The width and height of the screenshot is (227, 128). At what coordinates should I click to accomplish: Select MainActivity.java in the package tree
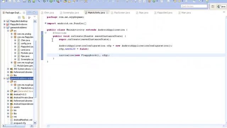tap(27, 88)
